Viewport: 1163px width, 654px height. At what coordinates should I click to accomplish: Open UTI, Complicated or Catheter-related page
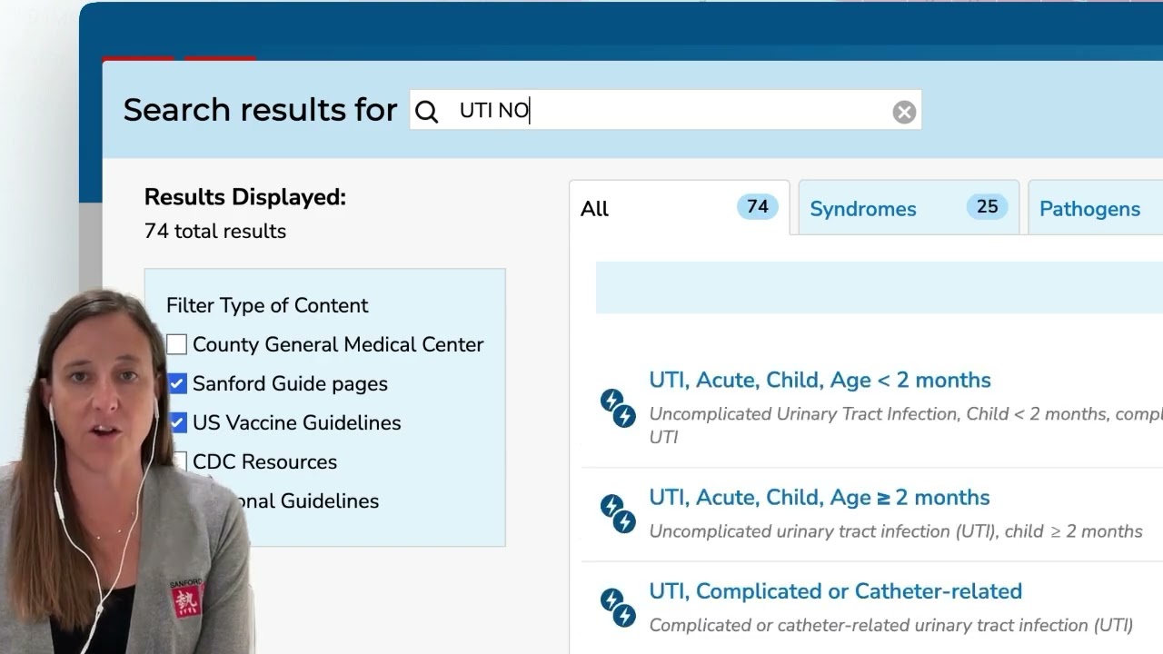[x=835, y=591]
